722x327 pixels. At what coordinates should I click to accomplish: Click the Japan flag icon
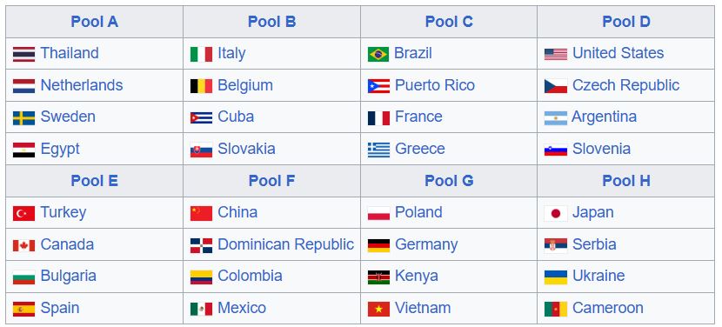pos(556,214)
